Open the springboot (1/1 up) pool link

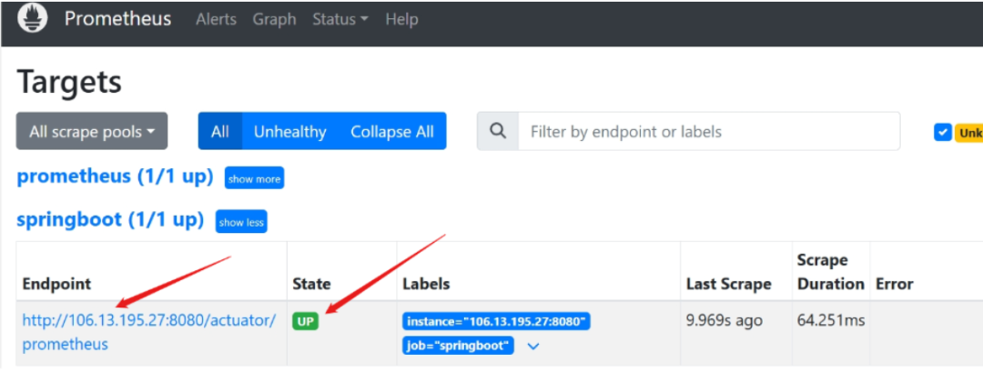click(x=110, y=220)
